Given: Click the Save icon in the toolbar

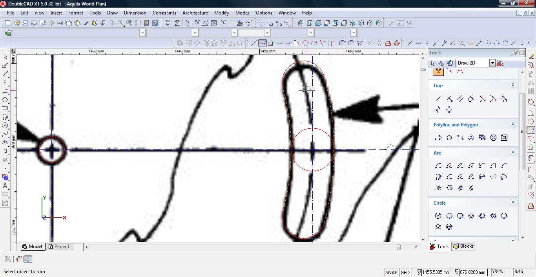Looking at the screenshot, I should click(25, 23).
